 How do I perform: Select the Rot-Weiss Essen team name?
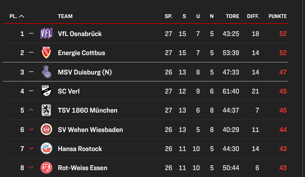click(82, 168)
